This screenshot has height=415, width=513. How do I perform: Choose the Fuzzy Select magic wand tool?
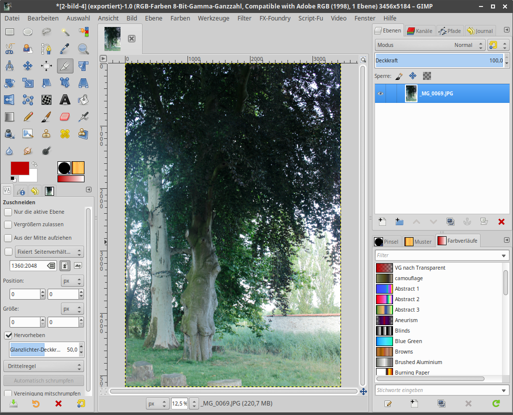65,32
